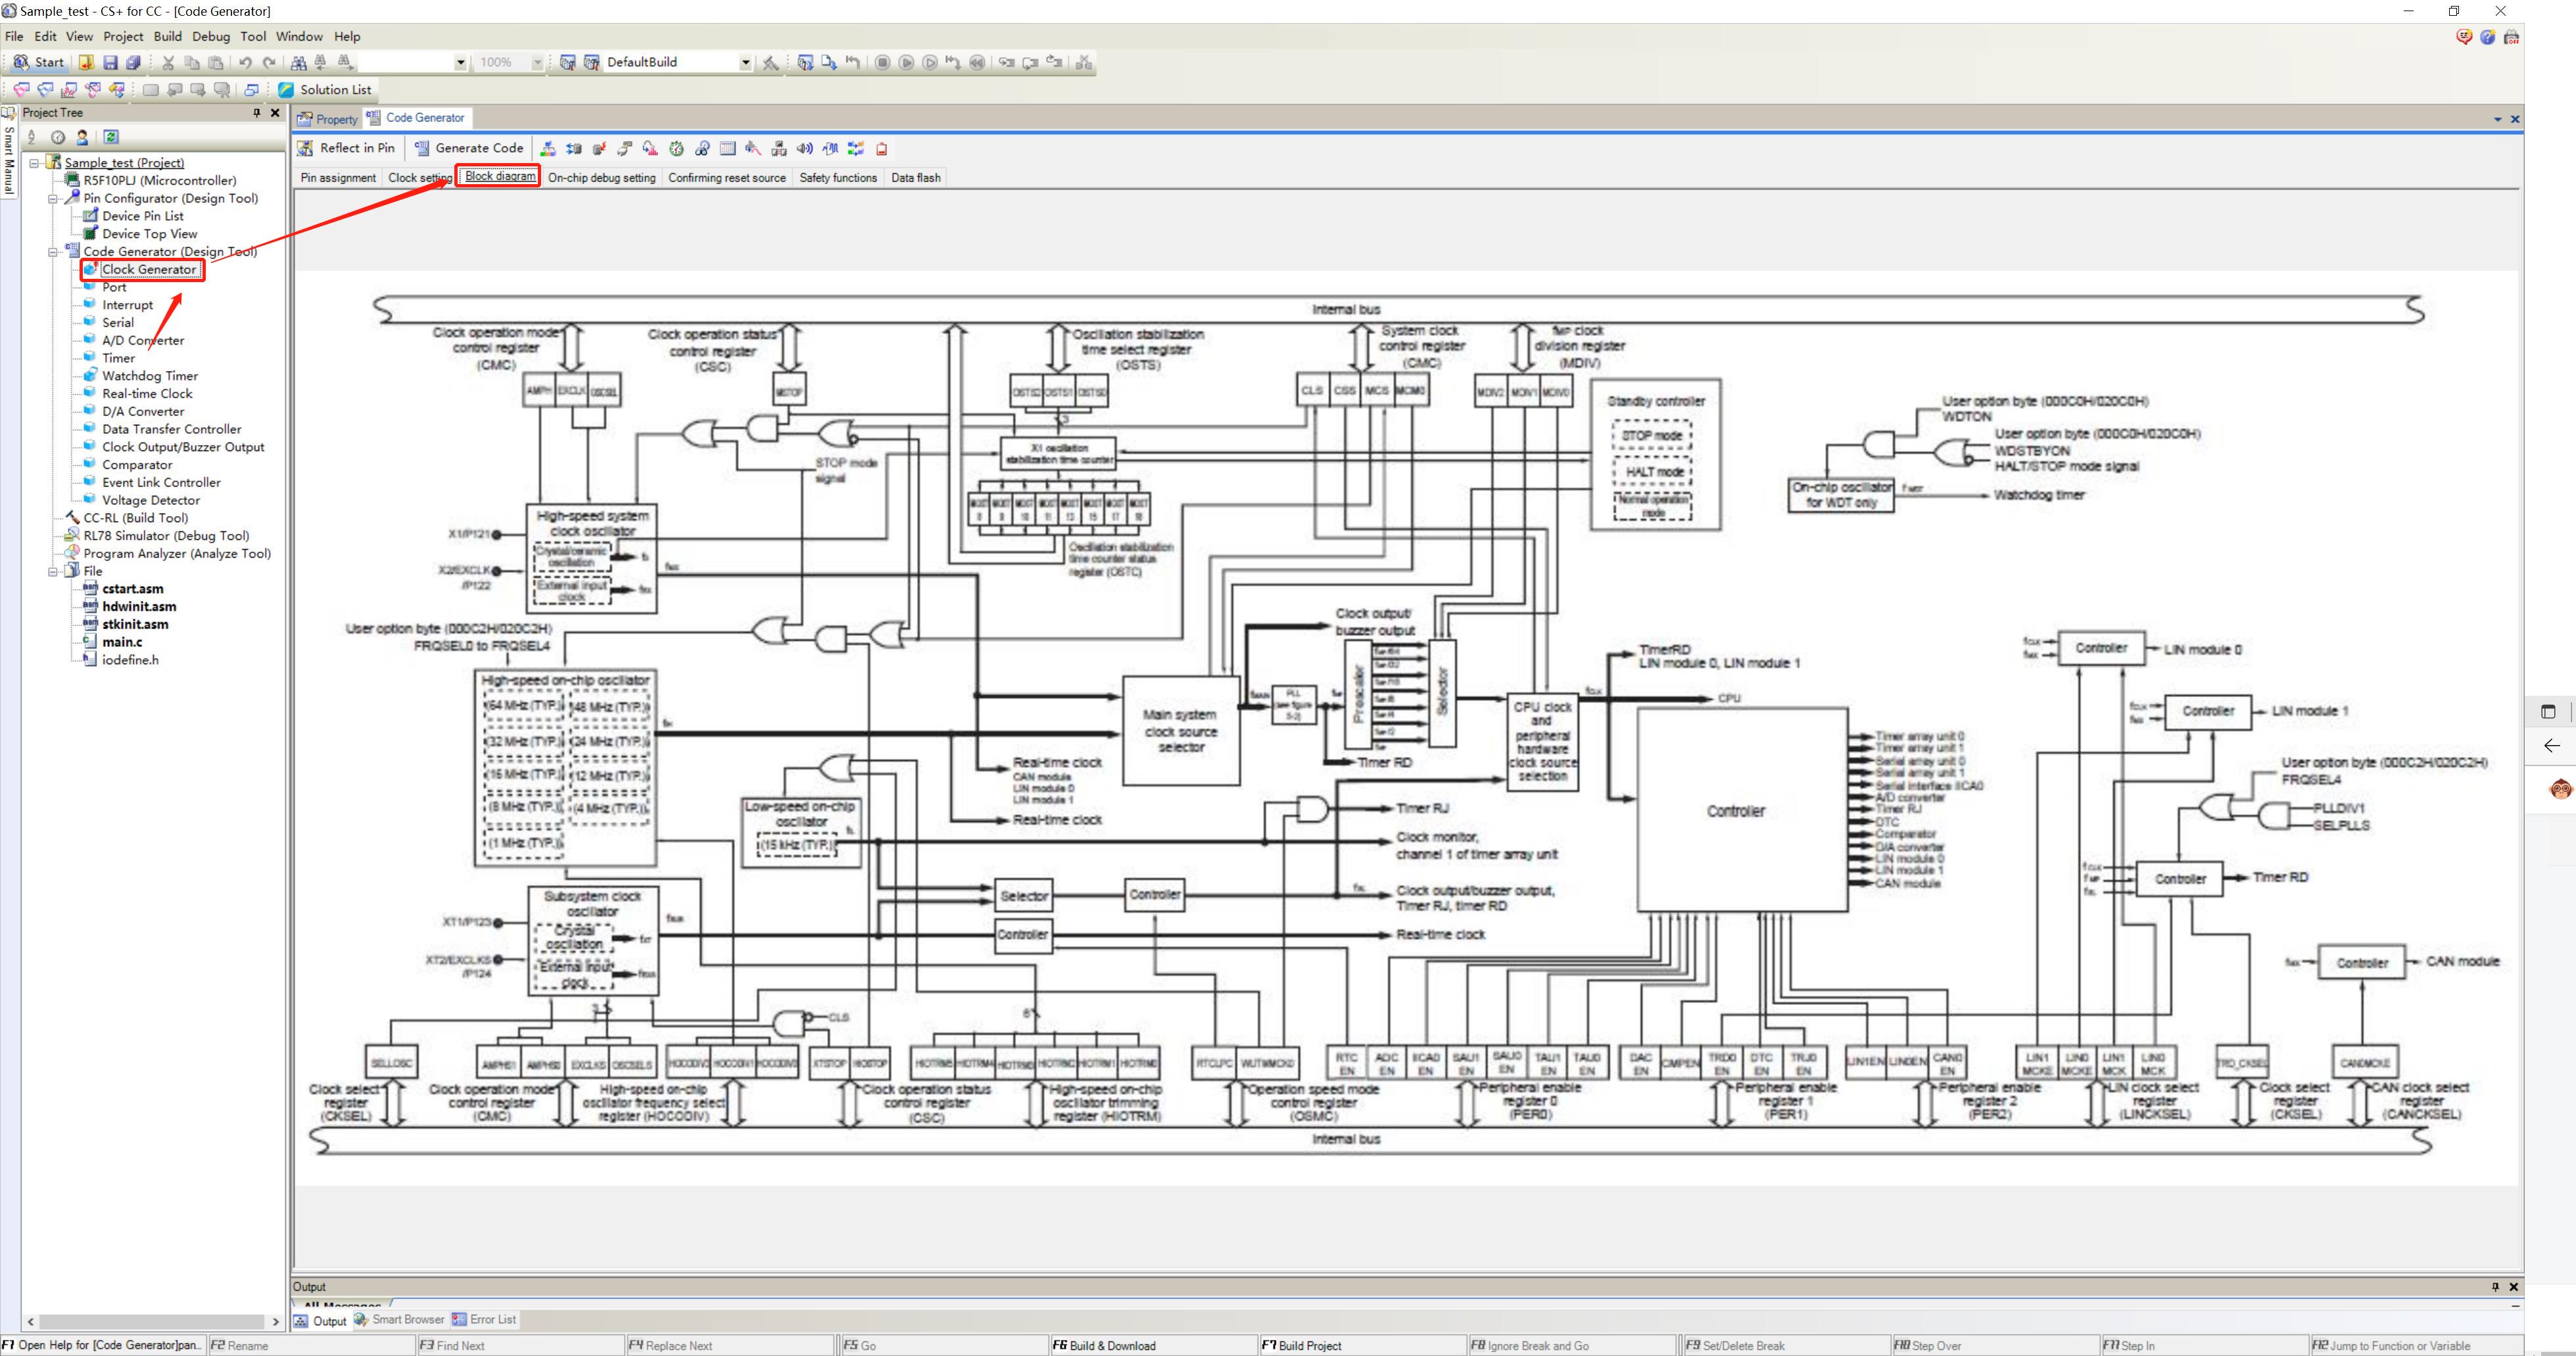Switch to Clock setting tab
The height and width of the screenshot is (1356, 2576).
coord(420,177)
